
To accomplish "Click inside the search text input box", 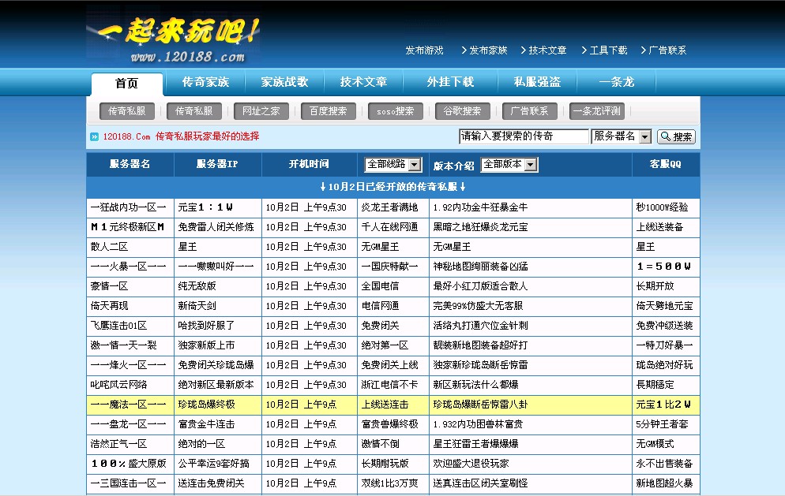I will pyautogui.click(x=521, y=136).
